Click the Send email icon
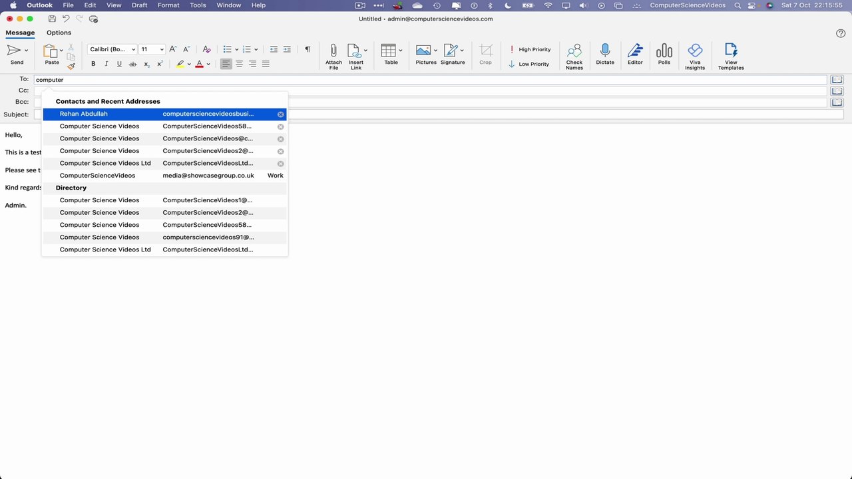Viewport: 852px width, 479px height. pos(13,51)
